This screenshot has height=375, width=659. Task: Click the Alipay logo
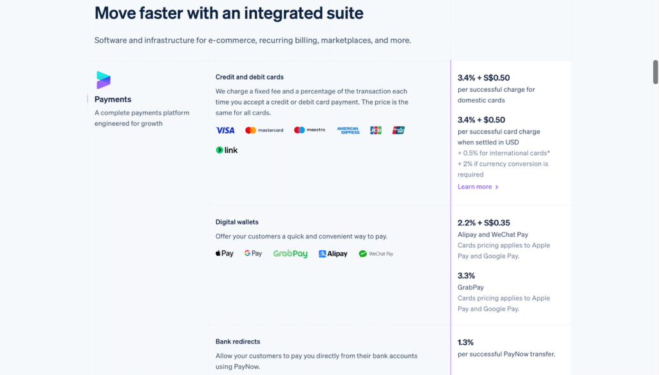[x=333, y=254]
